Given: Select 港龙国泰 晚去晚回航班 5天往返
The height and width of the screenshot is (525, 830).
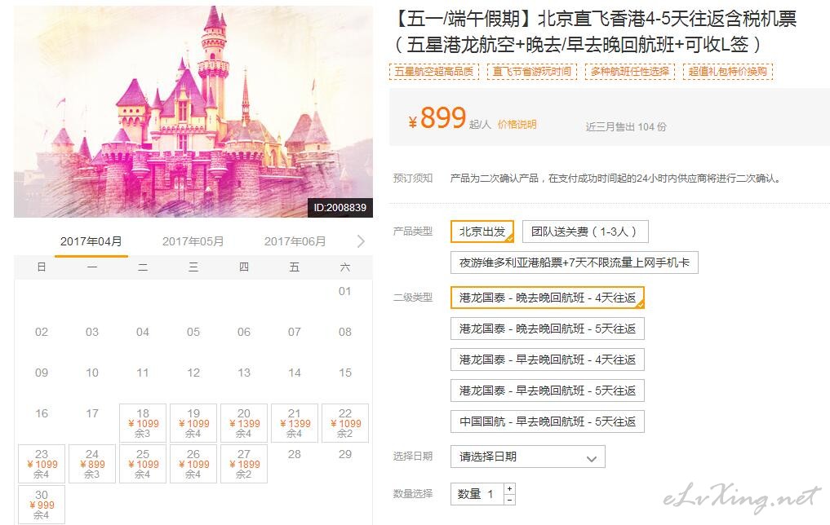Looking at the screenshot, I should coord(548,329).
